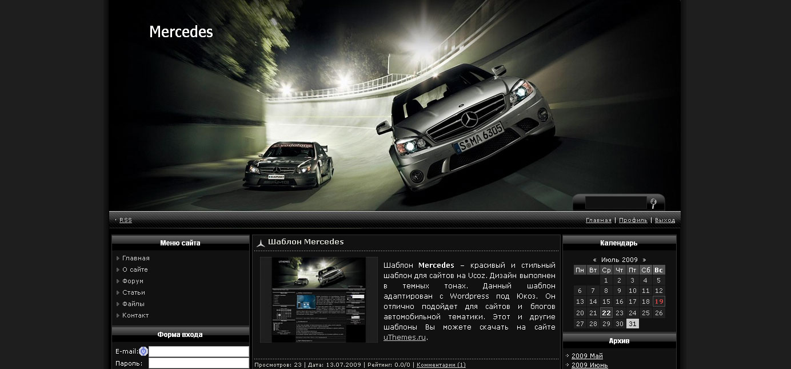Select calendar day 22
This screenshot has height=369, width=791.
click(x=606, y=313)
